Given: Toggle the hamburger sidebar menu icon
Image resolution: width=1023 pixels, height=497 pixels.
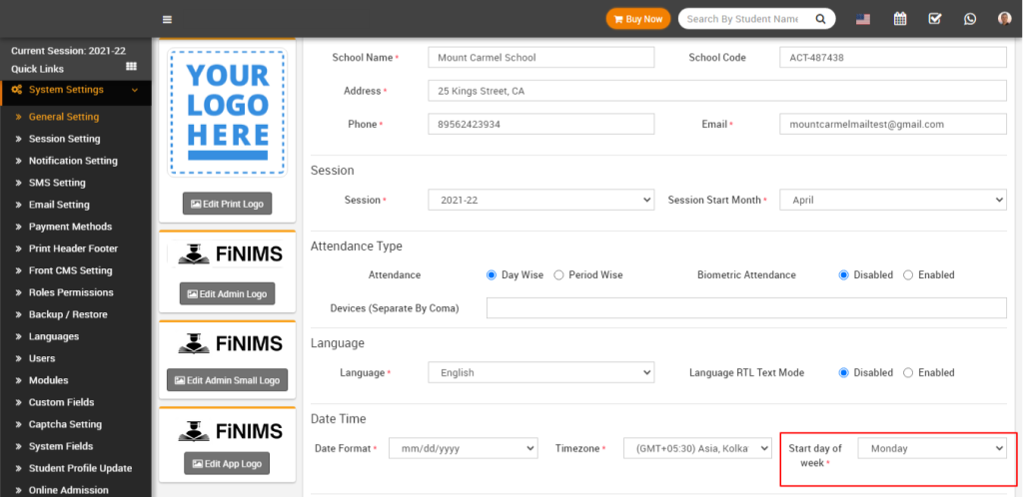Looking at the screenshot, I should point(167,20).
